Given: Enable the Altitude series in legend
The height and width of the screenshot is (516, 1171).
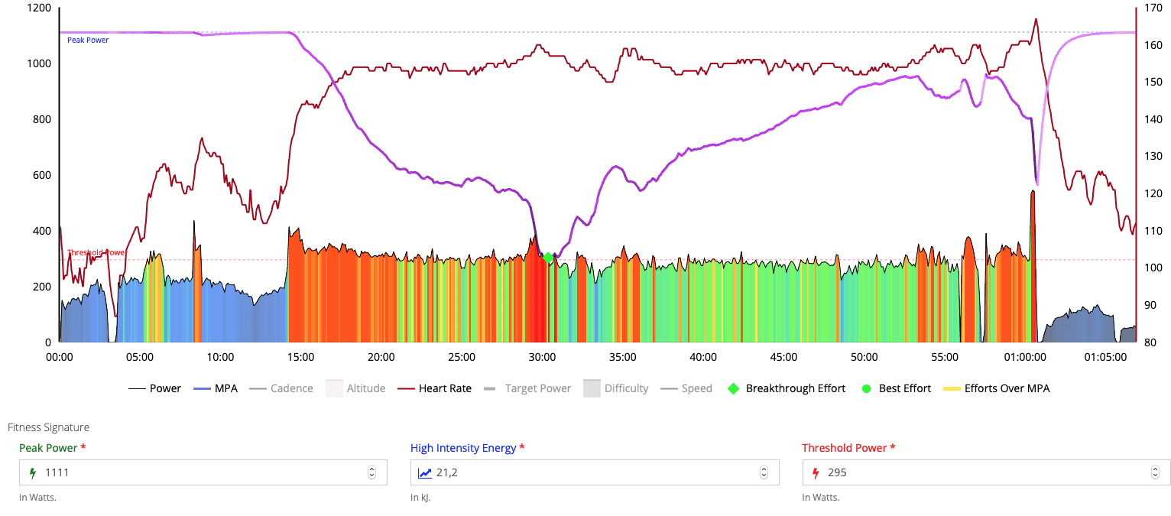Looking at the screenshot, I should tap(356, 388).
